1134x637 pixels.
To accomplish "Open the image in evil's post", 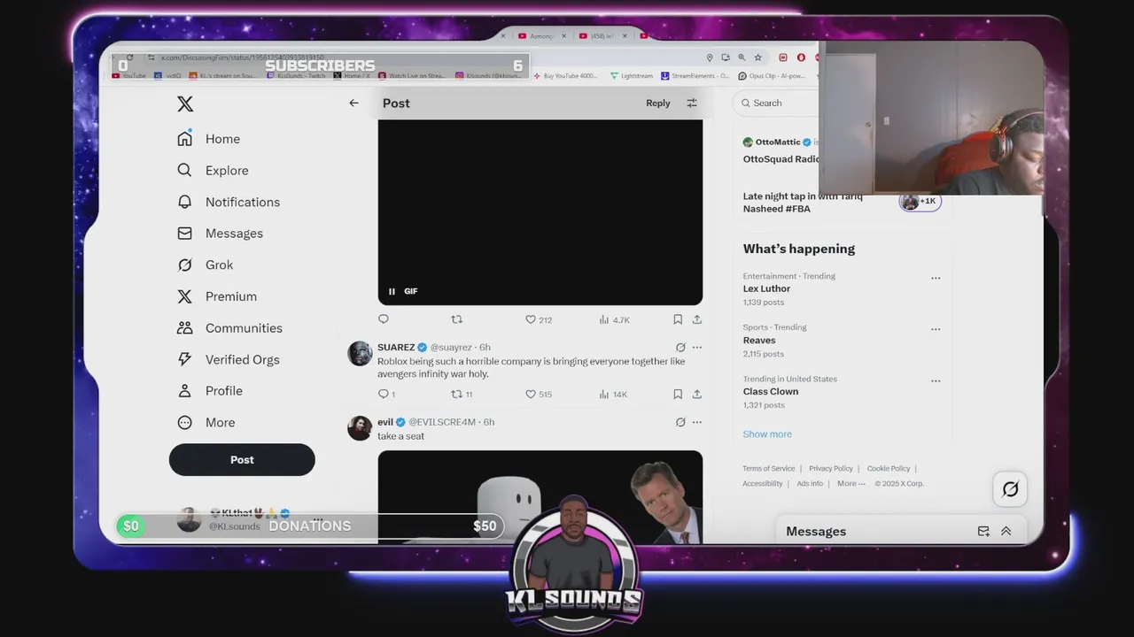I will pyautogui.click(x=540, y=497).
